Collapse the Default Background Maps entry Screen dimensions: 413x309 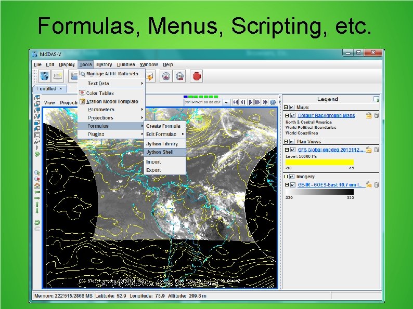(287, 115)
